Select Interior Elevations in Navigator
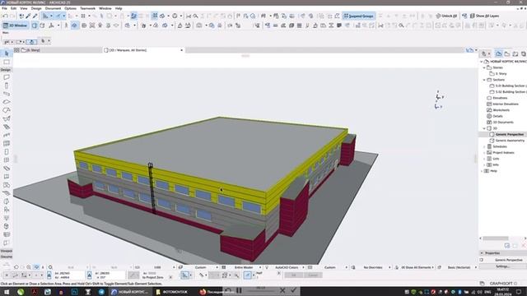The height and width of the screenshot is (296, 527). [x=505, y=104]
